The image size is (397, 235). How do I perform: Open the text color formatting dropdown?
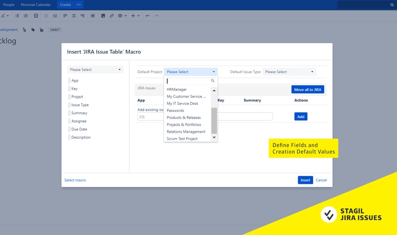click(4, 16)
